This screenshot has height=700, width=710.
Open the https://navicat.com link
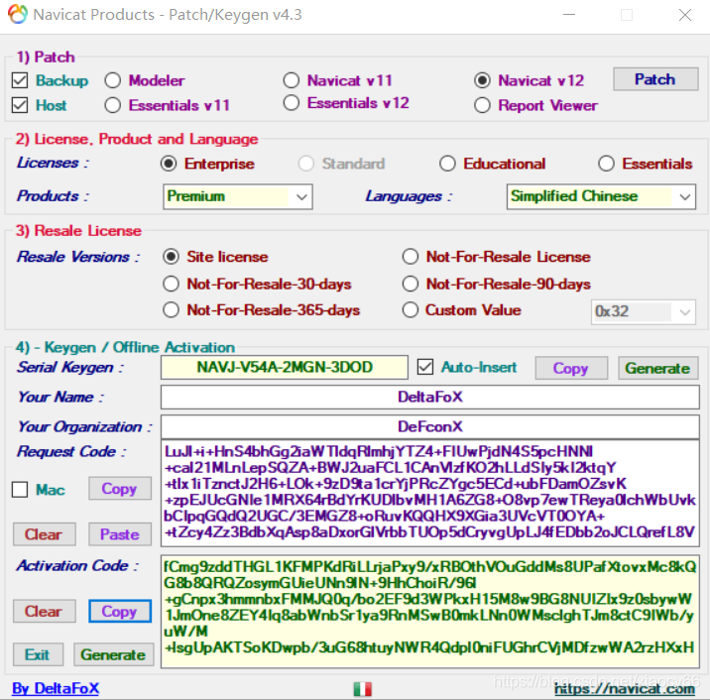(x=625, y=689)
